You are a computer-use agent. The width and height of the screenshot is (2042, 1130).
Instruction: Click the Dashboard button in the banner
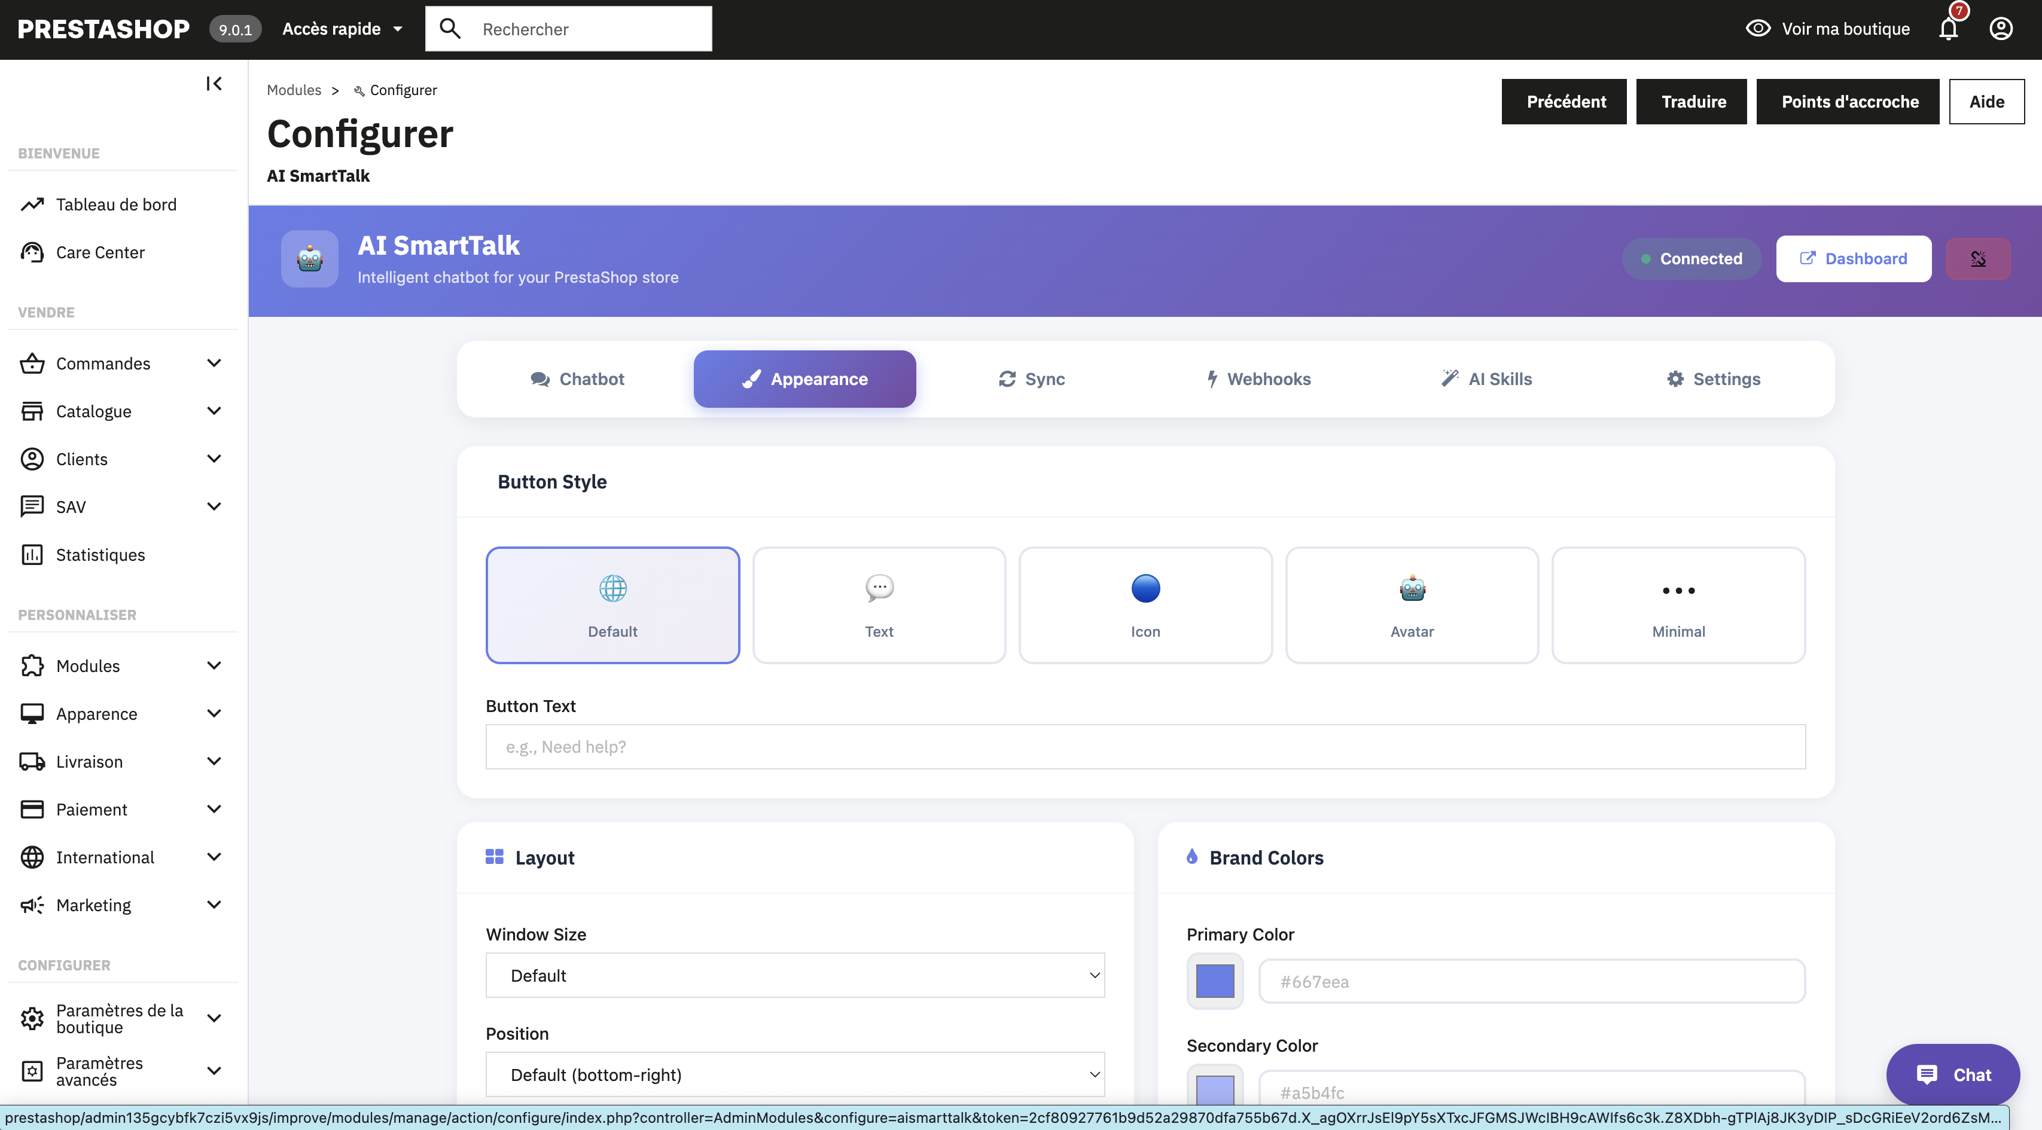coord(1854,258)
